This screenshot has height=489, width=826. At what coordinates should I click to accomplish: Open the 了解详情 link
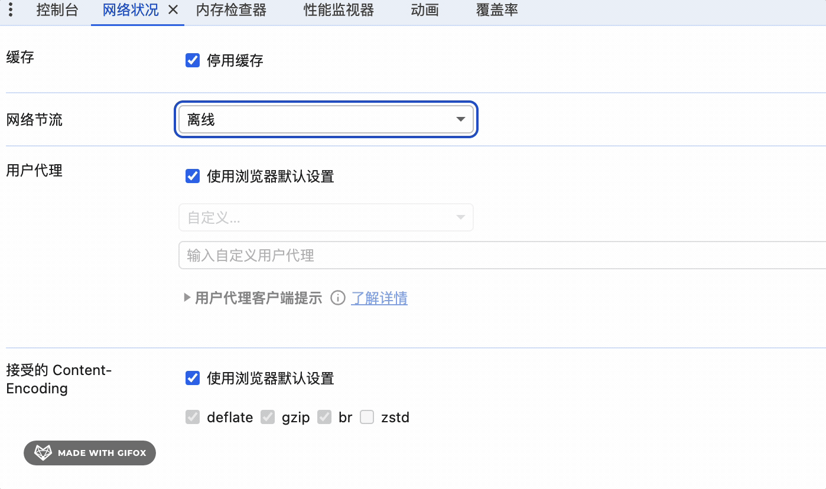(x=379, y=298)
